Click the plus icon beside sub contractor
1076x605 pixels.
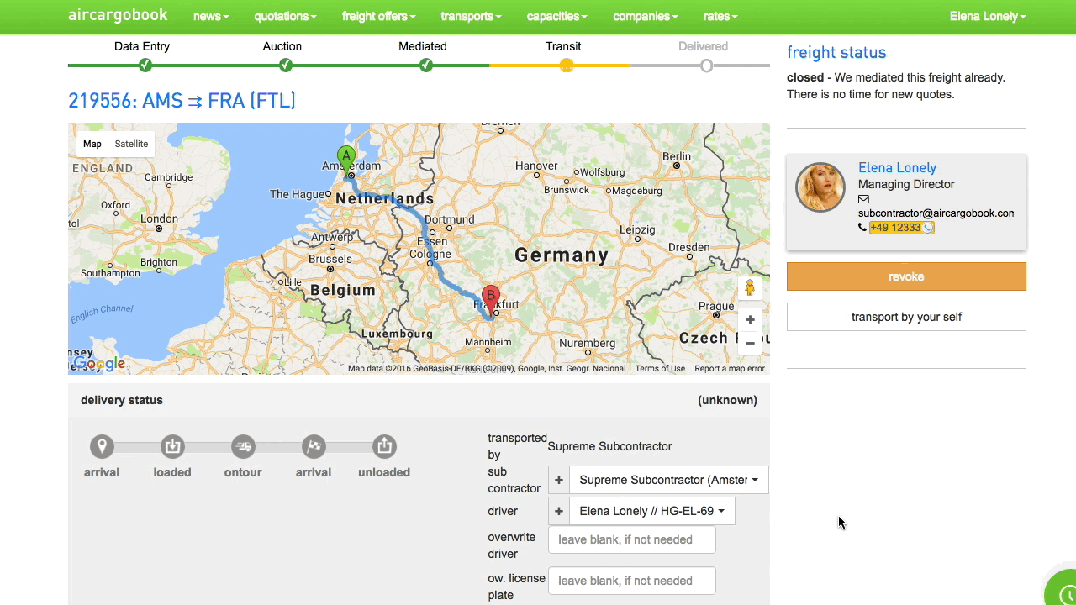click(x=559, y=480)
